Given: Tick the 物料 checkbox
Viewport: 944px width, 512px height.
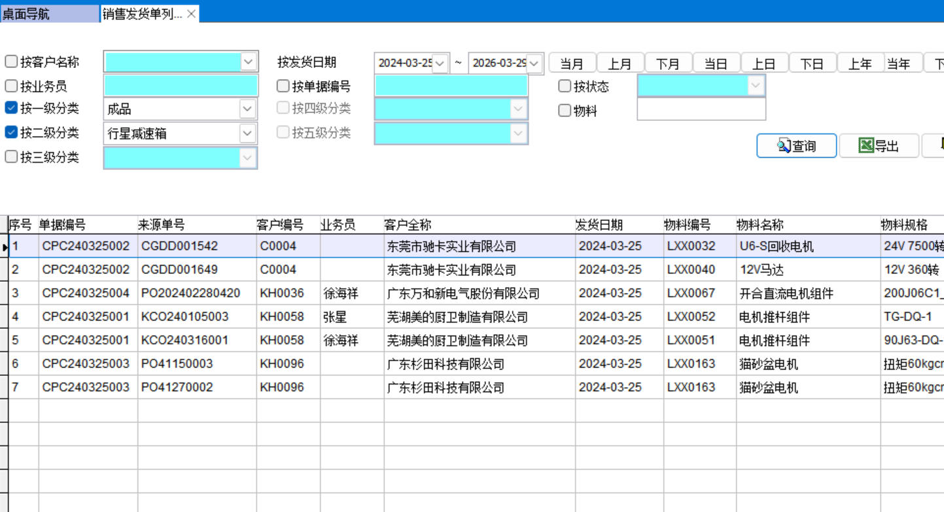Looking at the screenshot, I should pyautogui.click(x=565, y=111).
